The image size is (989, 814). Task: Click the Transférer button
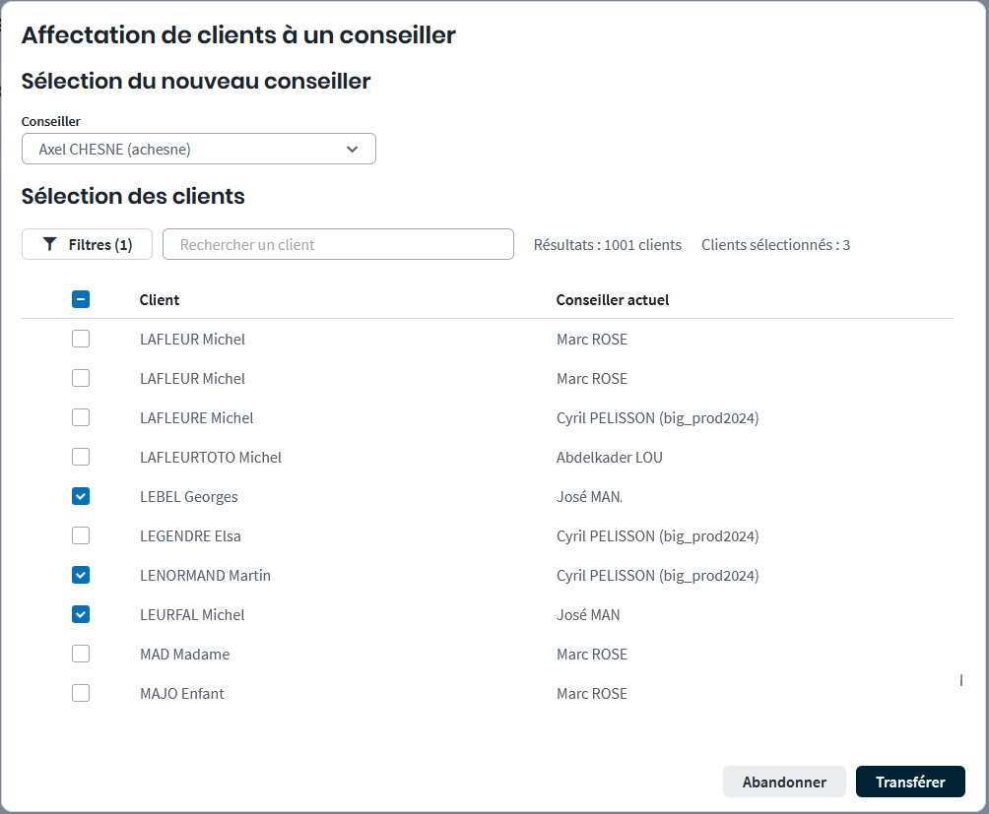(909, 782)
